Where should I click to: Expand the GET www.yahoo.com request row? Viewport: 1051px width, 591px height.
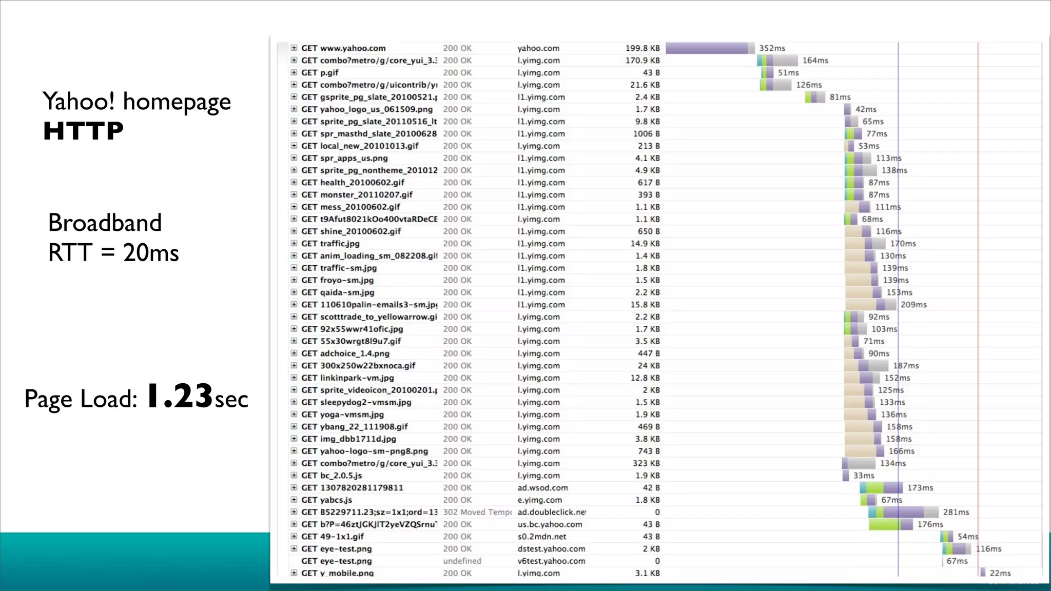click(x=294, y=48)
